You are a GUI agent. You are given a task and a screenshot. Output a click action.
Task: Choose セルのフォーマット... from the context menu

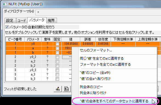coord(117,50)
